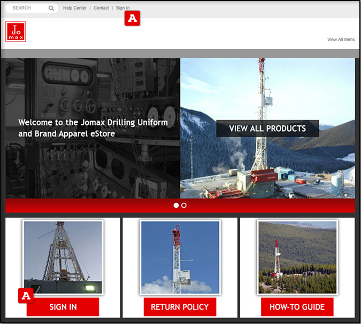Click the search magnifier icon
This screenshot has height=324, width=361.
tap(51, 8)
